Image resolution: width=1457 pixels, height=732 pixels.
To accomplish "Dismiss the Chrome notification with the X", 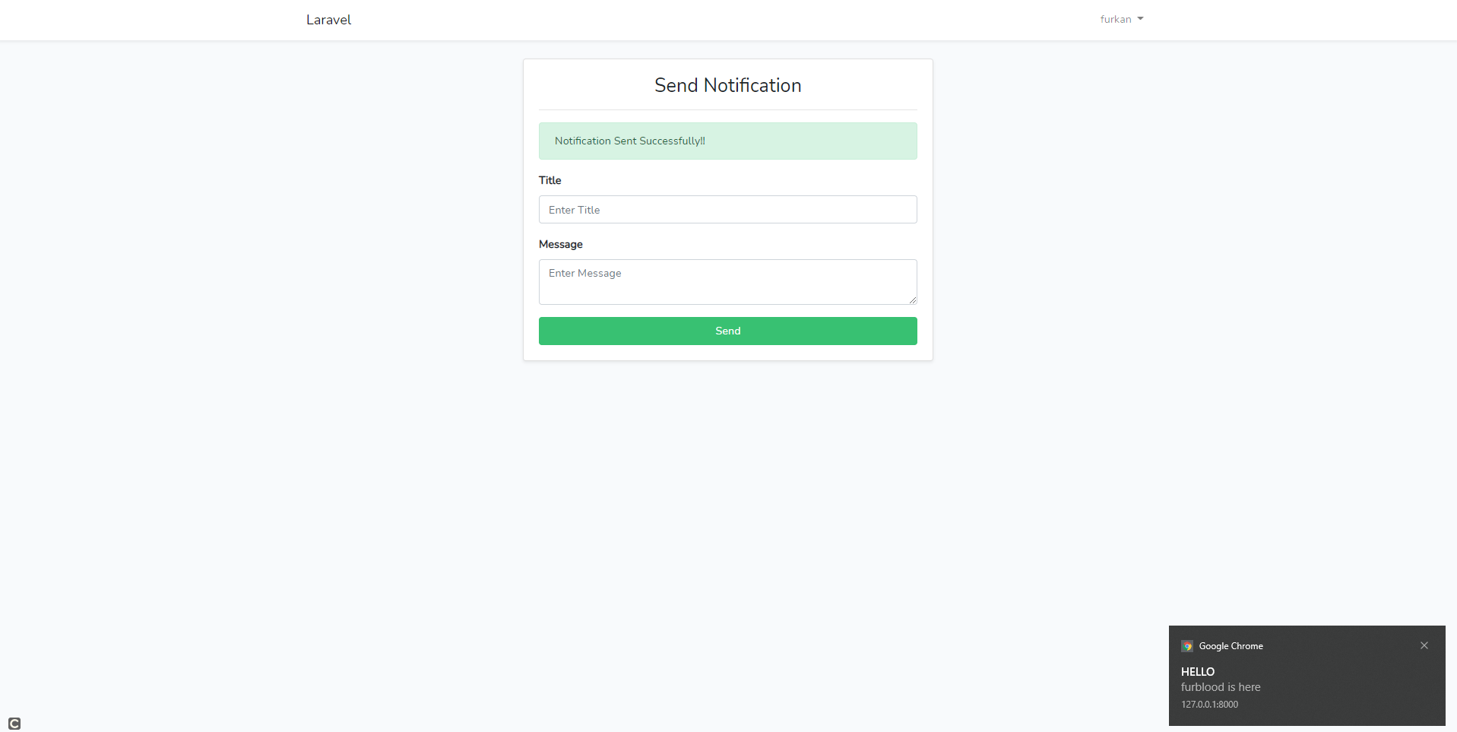I will coord(1424,645).
